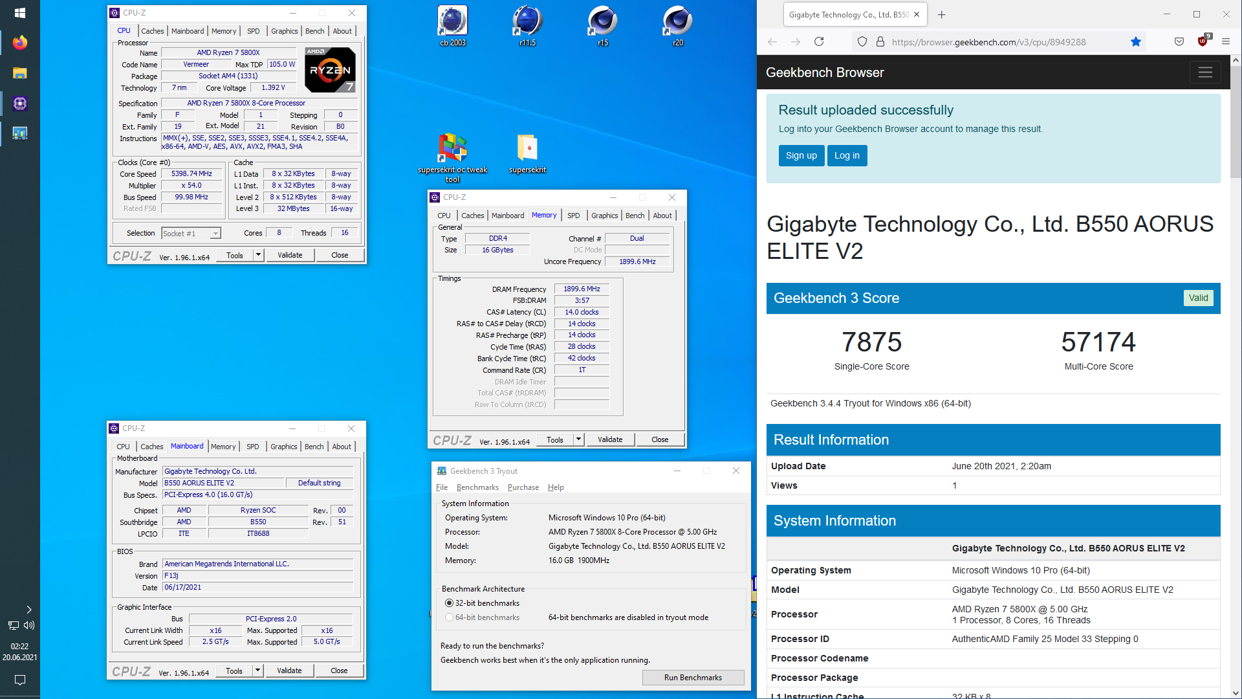
Task: Click the Windows Start button
Action: [x=20, y=13]
